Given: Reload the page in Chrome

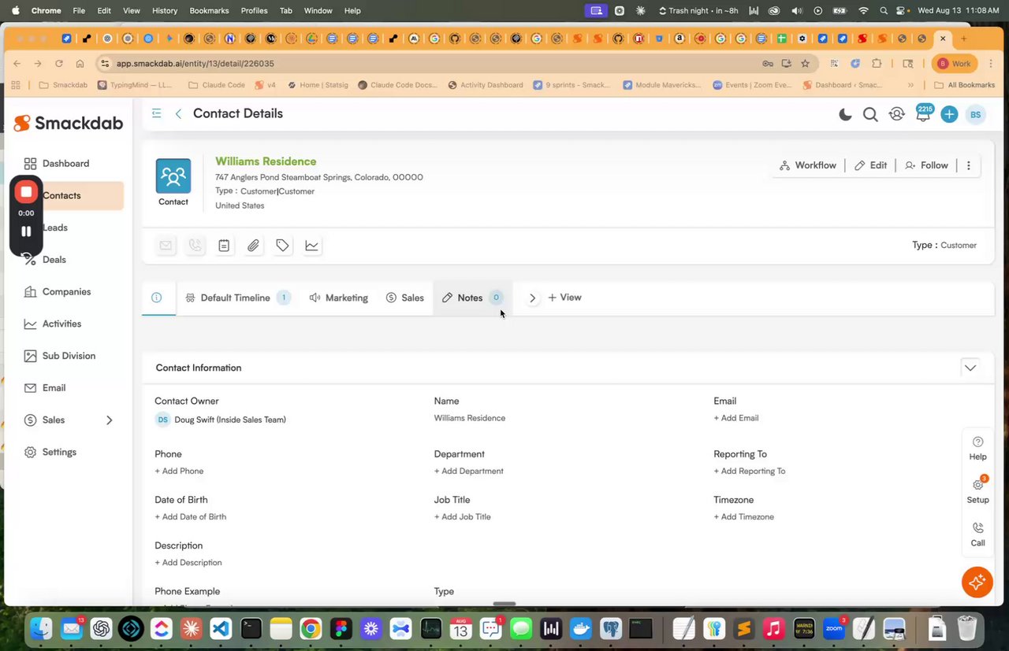Looking at the screenshot, I should click(x=59, y=64).
